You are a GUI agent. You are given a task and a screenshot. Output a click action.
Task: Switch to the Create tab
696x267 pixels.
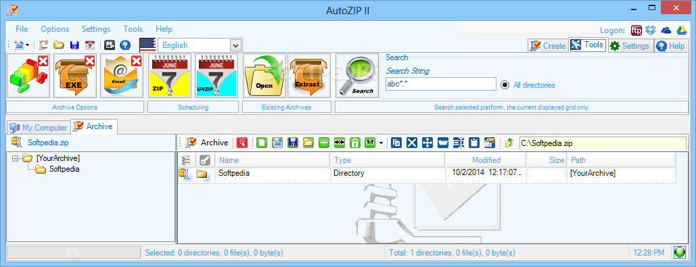pos(548,45)
